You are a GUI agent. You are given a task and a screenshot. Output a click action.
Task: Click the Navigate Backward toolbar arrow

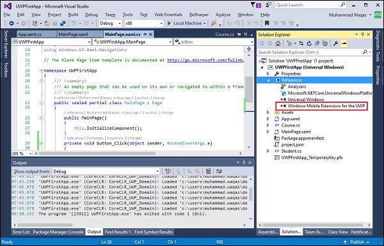tap(12, 23)
